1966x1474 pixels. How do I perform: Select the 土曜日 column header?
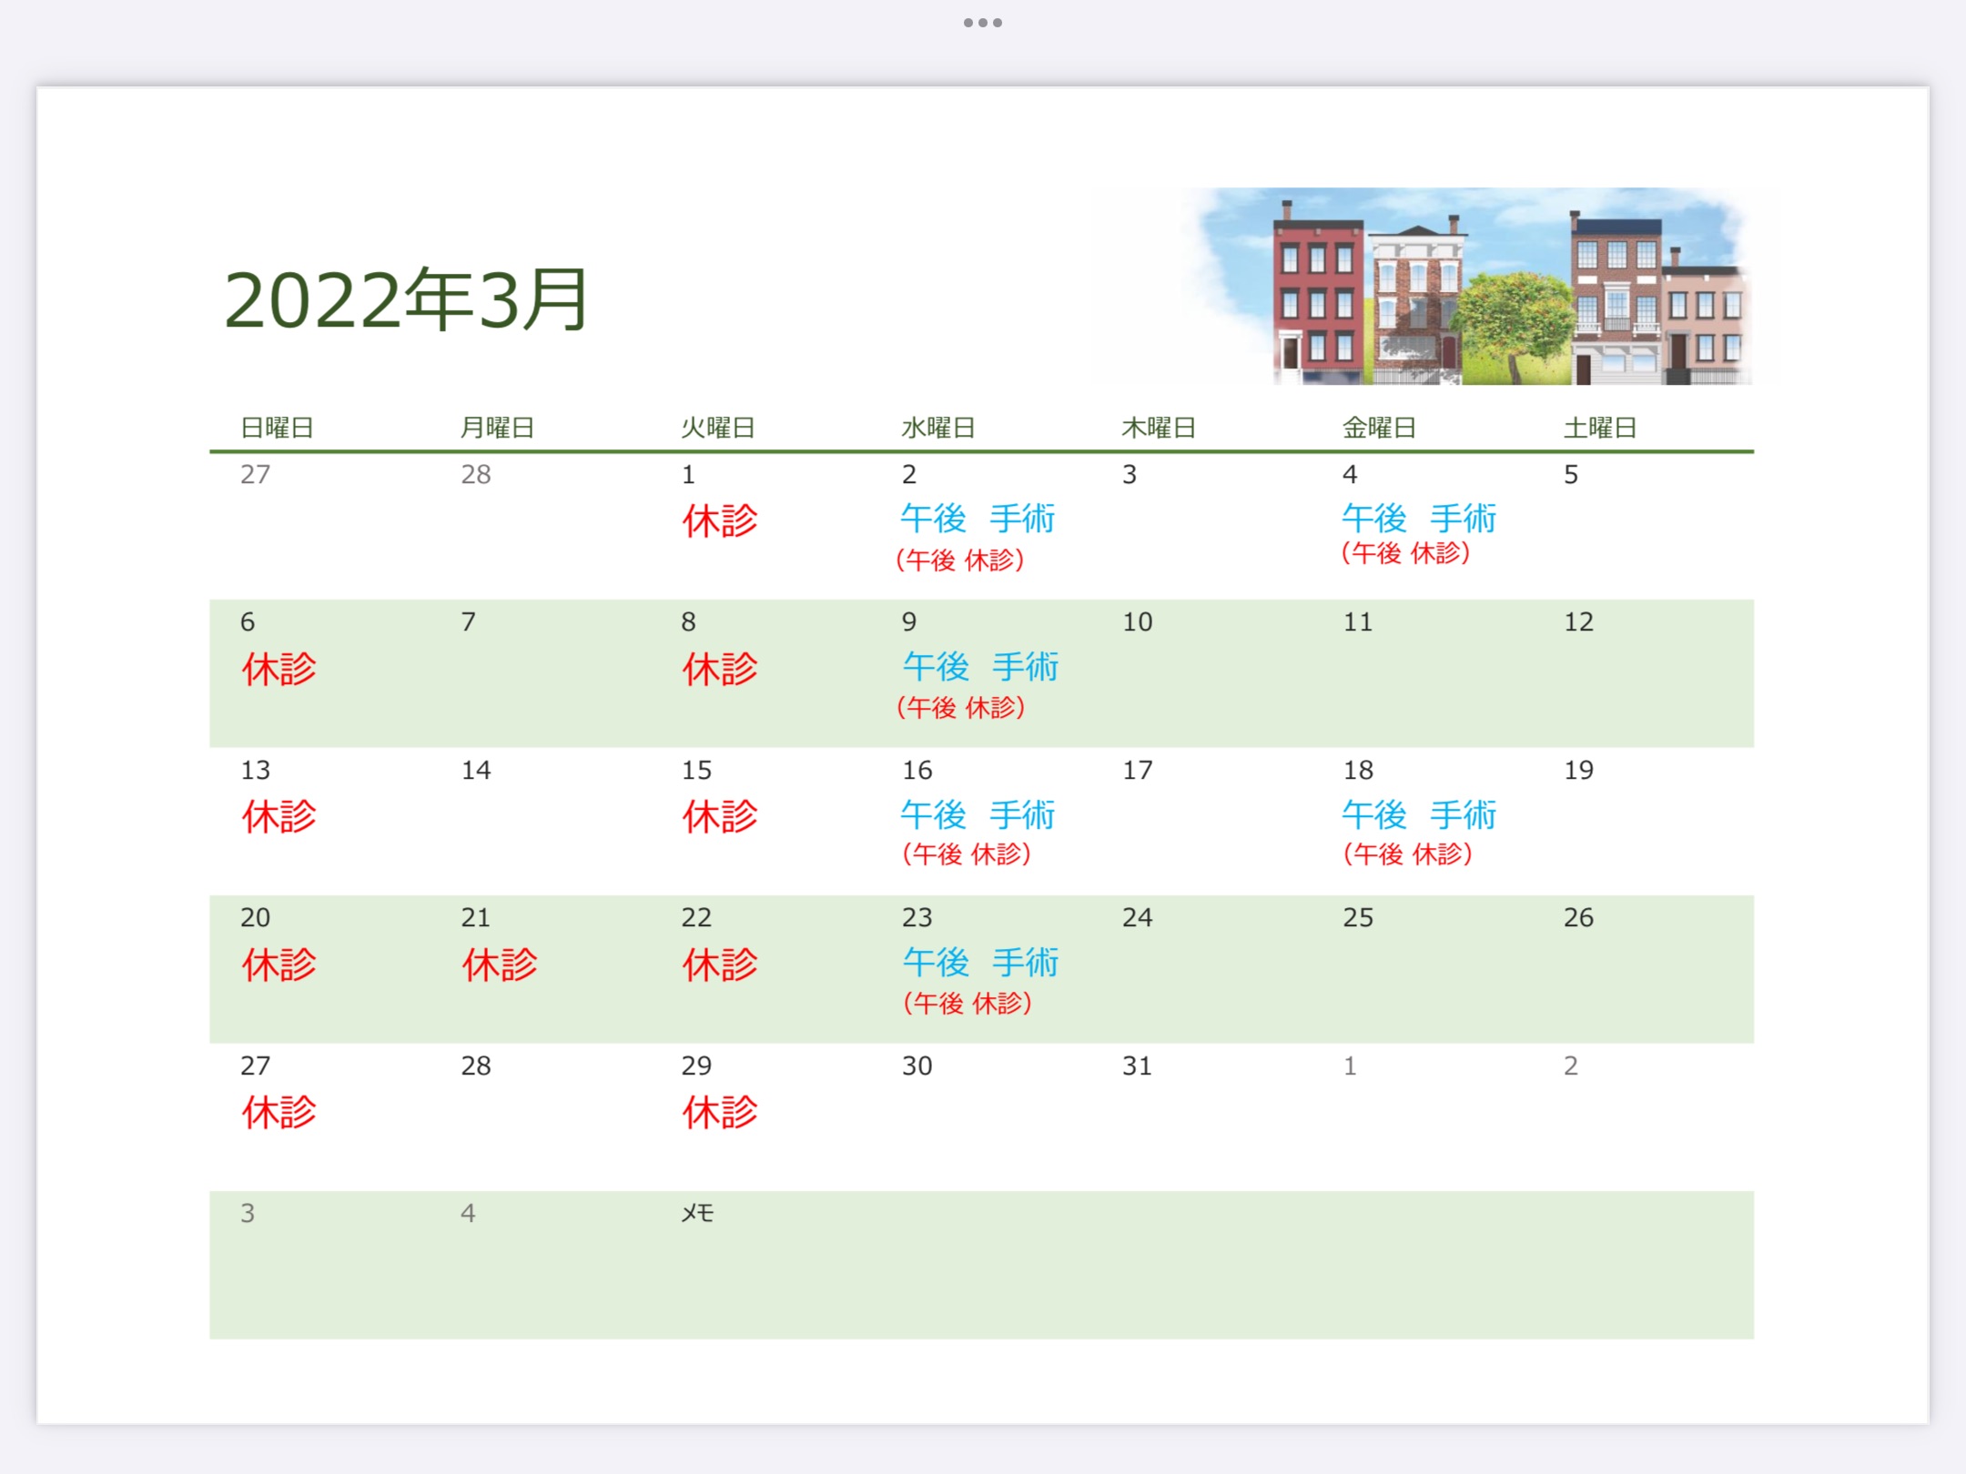[x=1600, y=428]
